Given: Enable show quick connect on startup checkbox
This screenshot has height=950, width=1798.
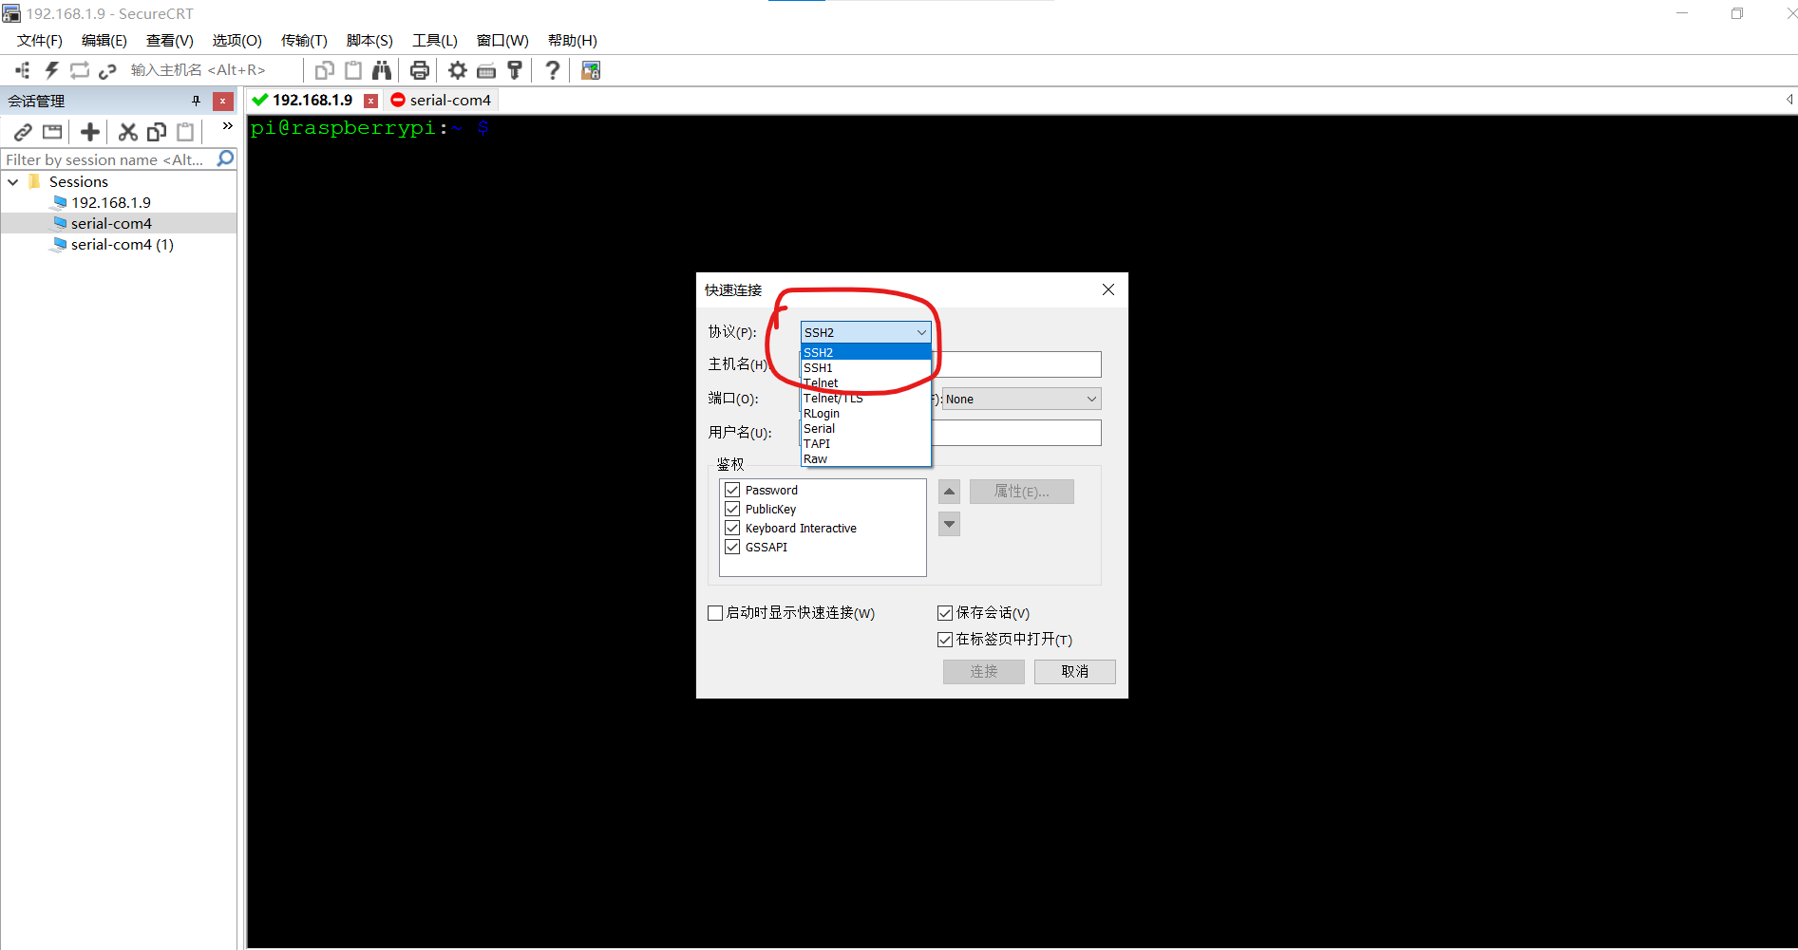Looking at the screenshot, I should coord(715,613).
